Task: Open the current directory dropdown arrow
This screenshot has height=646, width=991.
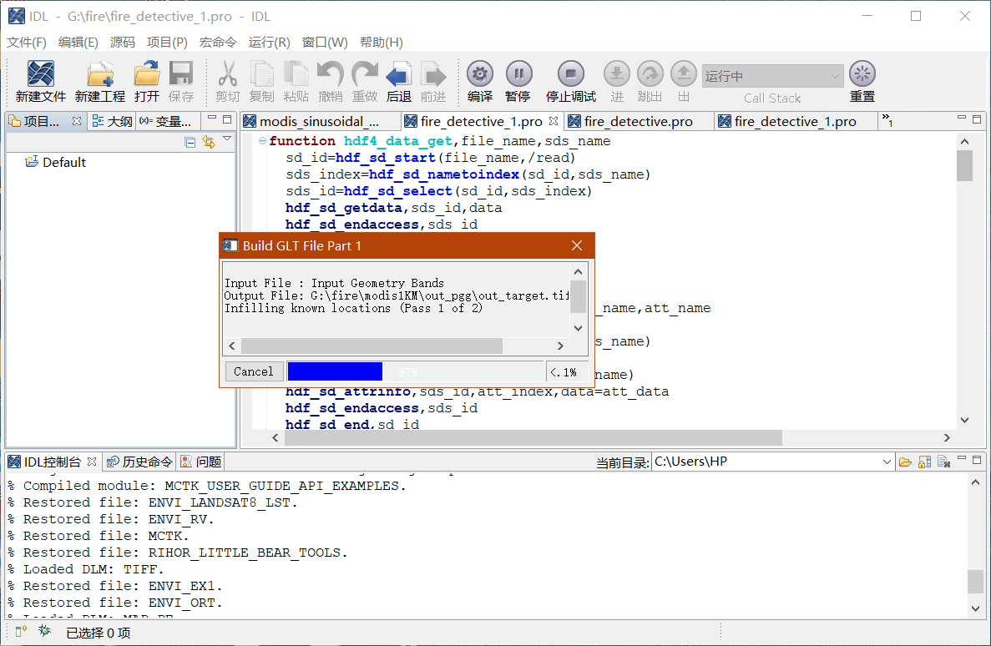Action: pyautogui.click(x=886, y=462)
